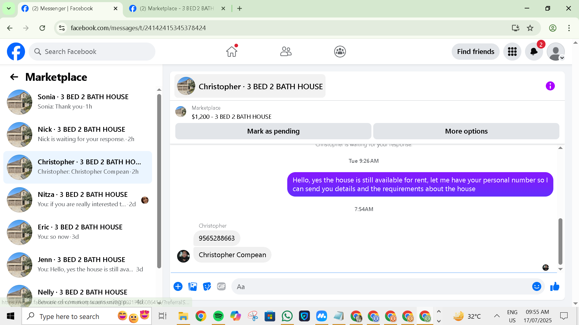Switch to the Marketplace browser tab
The height and width of the screenshot is (325, 579).
coord(177,8)
